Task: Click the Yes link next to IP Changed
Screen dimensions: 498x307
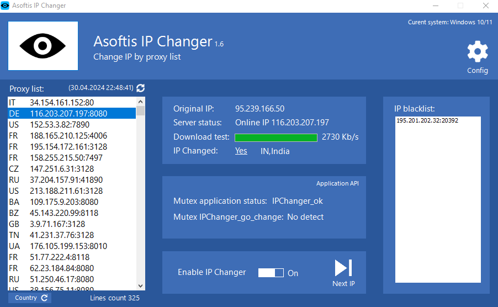Action: click(241, 151)
